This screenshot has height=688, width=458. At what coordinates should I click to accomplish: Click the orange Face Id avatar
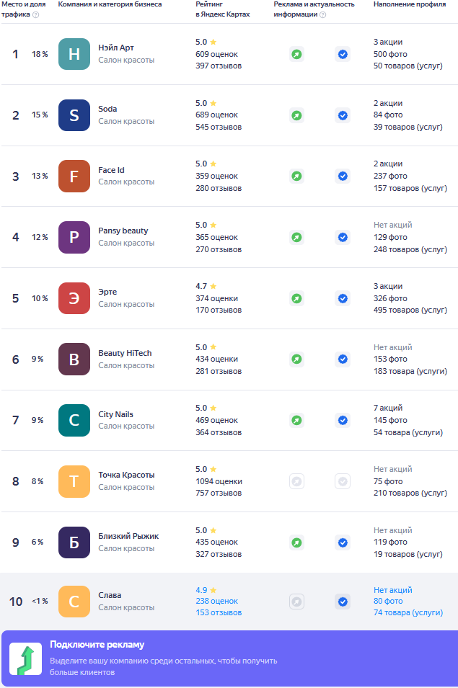coord(74,176)
